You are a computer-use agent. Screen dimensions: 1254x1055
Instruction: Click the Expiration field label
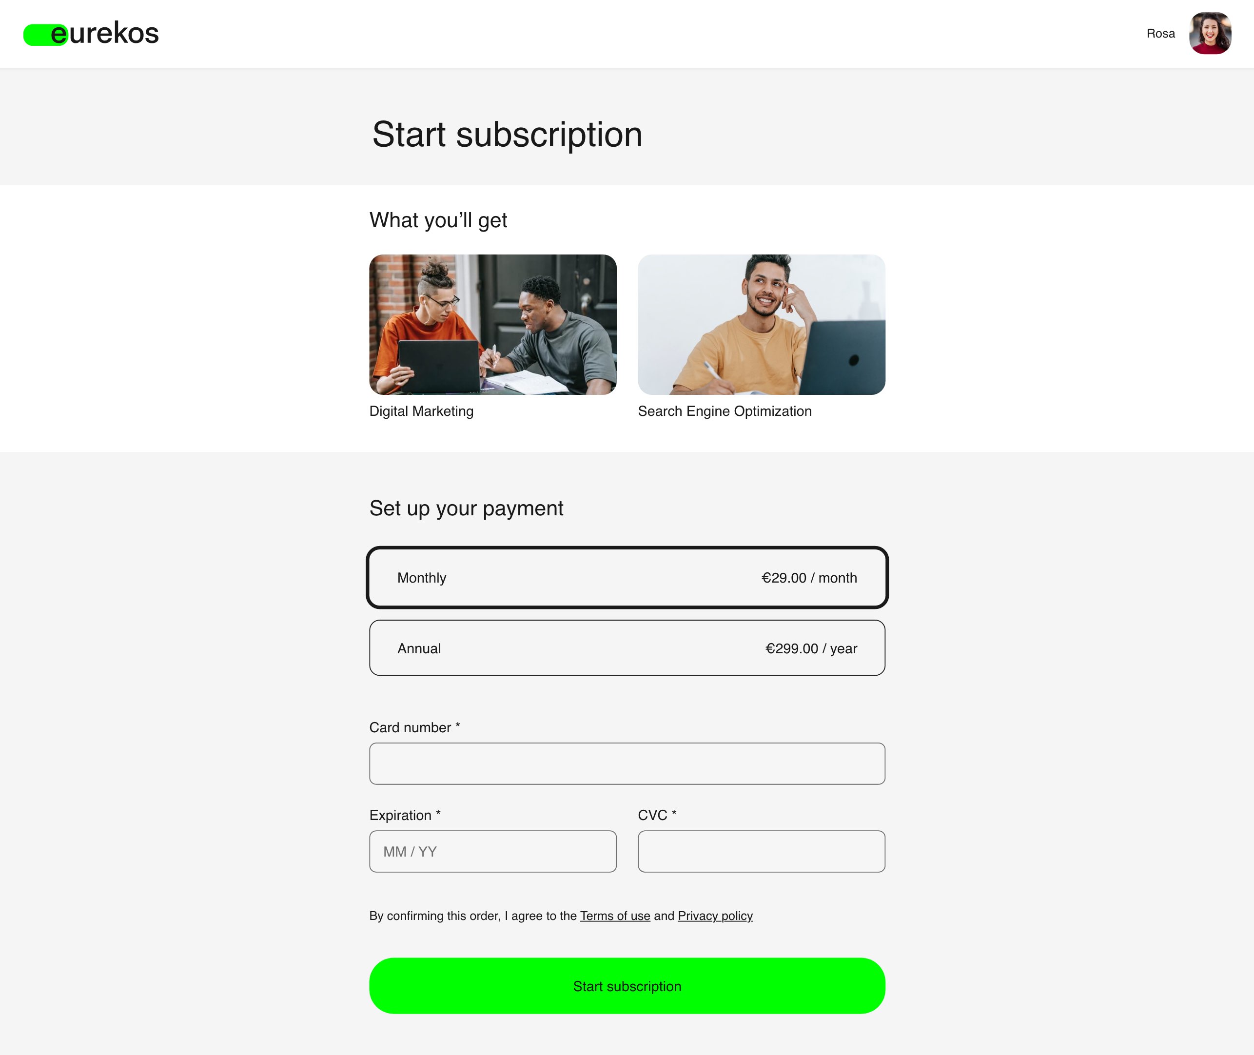pos(405,815)
